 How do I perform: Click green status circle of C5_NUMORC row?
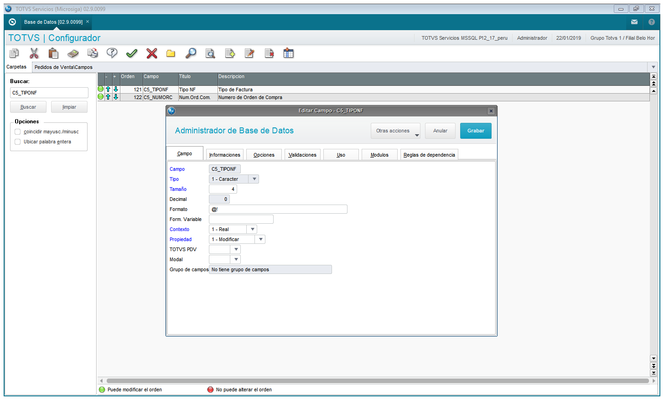[x=101, y=96]
